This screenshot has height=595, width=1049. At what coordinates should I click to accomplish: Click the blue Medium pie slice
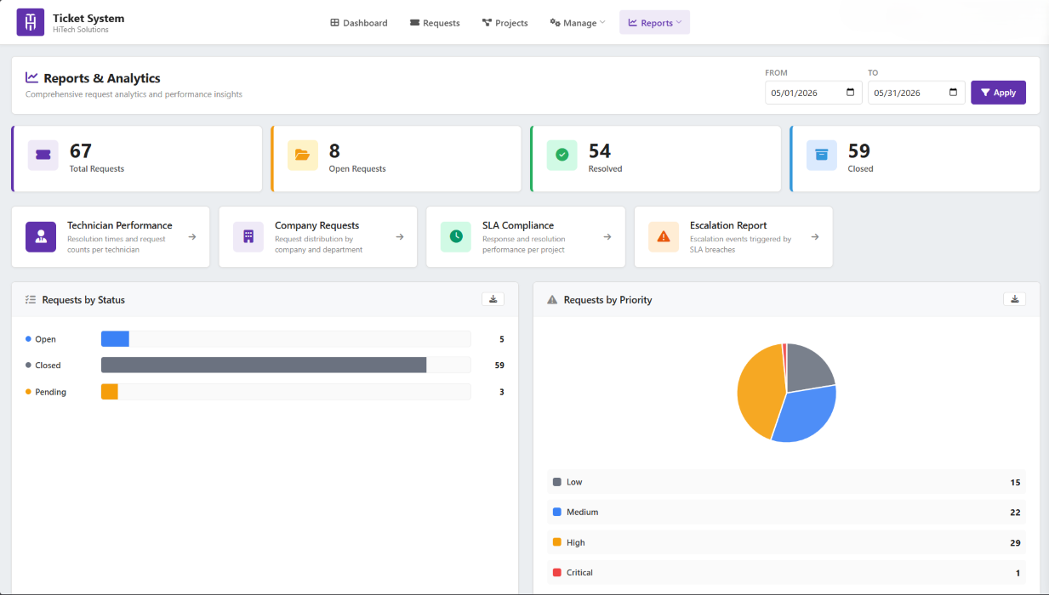coord(806,415)
